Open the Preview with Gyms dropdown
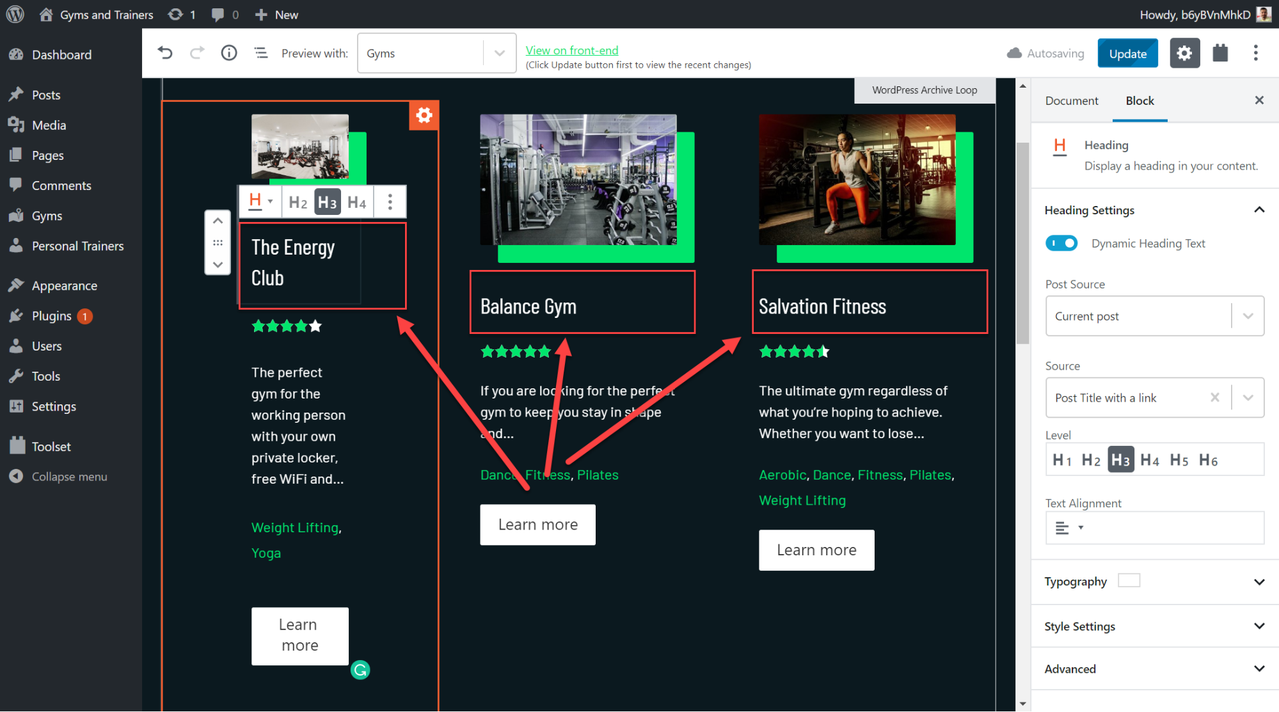Image resolution: width=1279 pixels, height=712 pixels. tap(498, 53)
